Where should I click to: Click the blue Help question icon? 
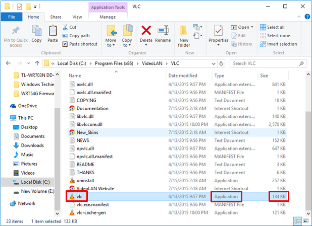coord(307,17)
